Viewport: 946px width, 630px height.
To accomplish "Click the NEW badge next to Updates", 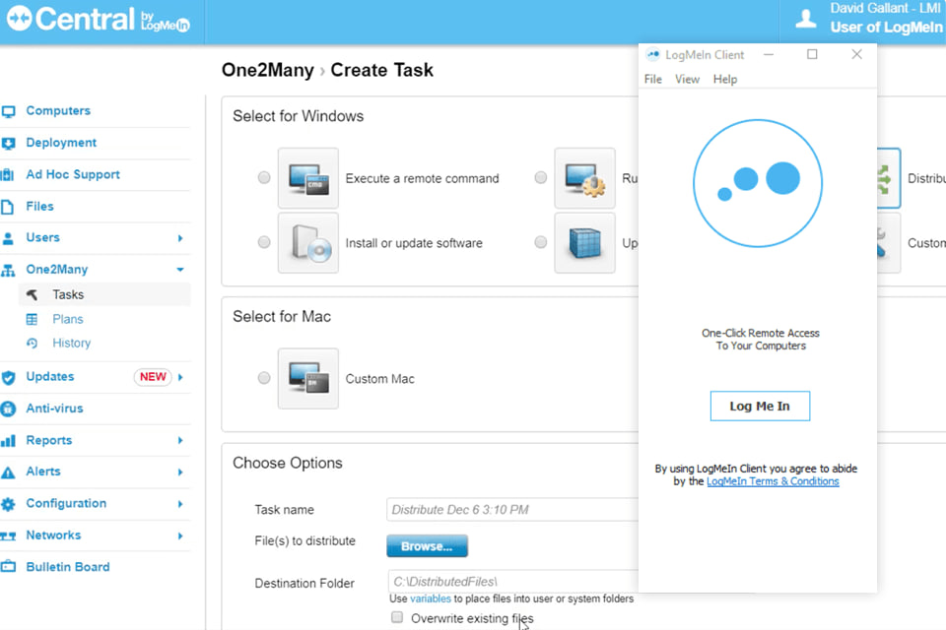I will pos(153,377).
